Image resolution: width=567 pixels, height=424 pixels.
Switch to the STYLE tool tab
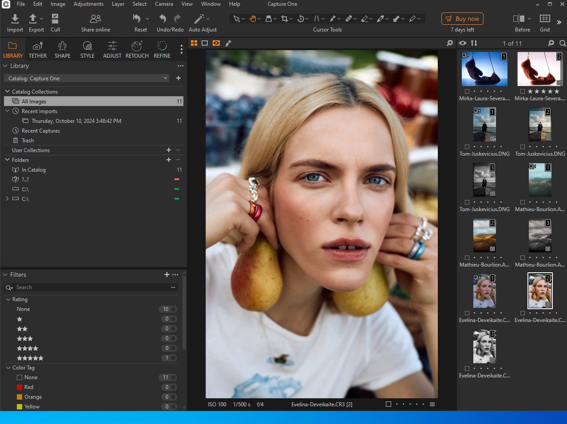(87, 49)
